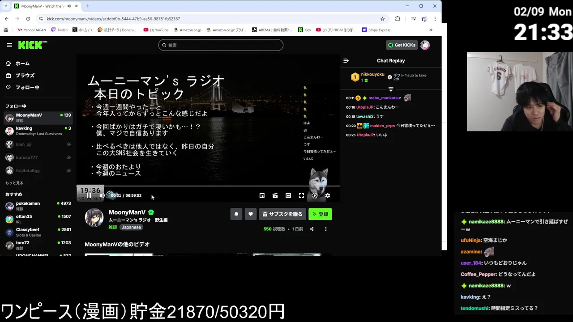This screenshot has height=322, width=573.
Task: Toggle theater mode in video player
Action: click(x=288, y=195)
